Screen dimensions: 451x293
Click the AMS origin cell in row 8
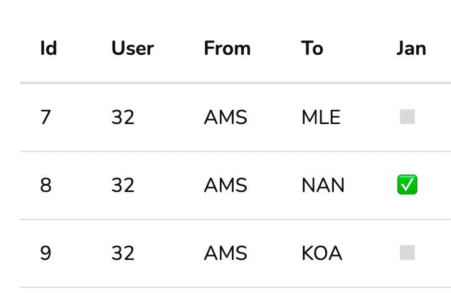tap(225, 185)
